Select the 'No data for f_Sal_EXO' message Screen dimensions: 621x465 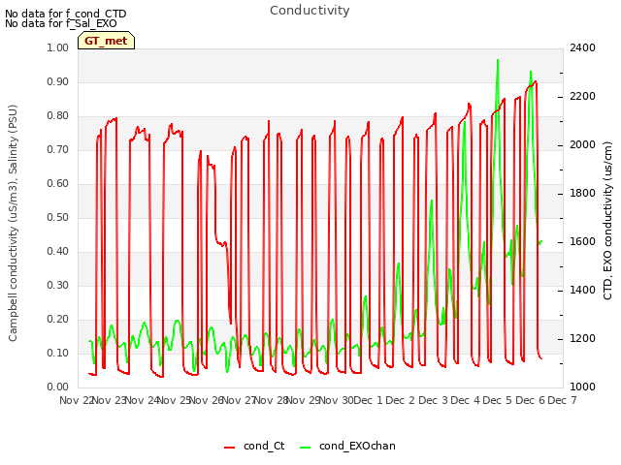[x=61, y=23]
